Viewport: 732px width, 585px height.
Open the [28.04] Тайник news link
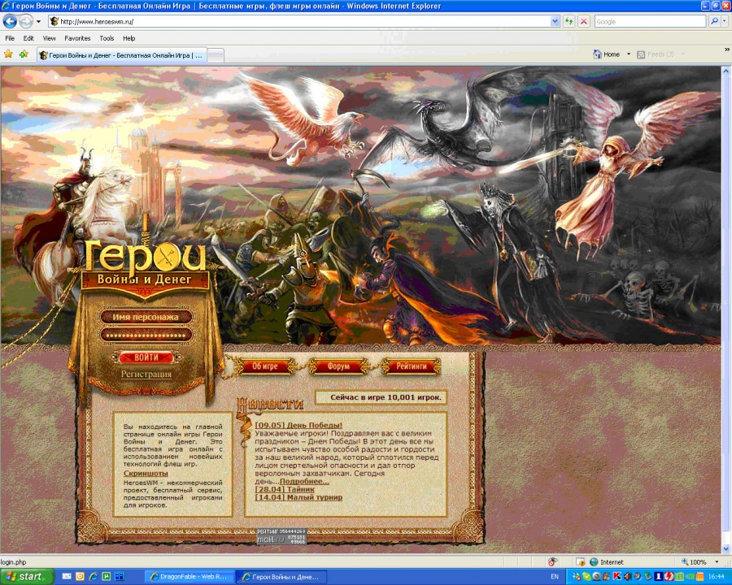tap(285, 489)
